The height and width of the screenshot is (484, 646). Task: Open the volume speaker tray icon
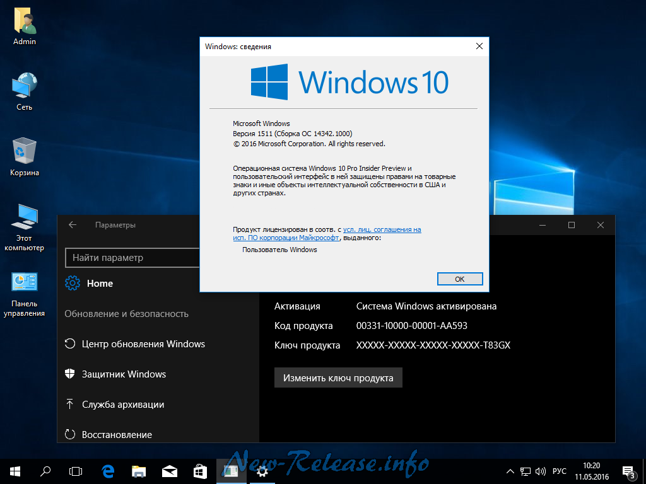540,471
